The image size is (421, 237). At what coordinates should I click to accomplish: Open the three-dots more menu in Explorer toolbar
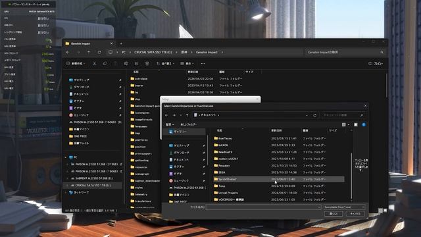(203, 64)
